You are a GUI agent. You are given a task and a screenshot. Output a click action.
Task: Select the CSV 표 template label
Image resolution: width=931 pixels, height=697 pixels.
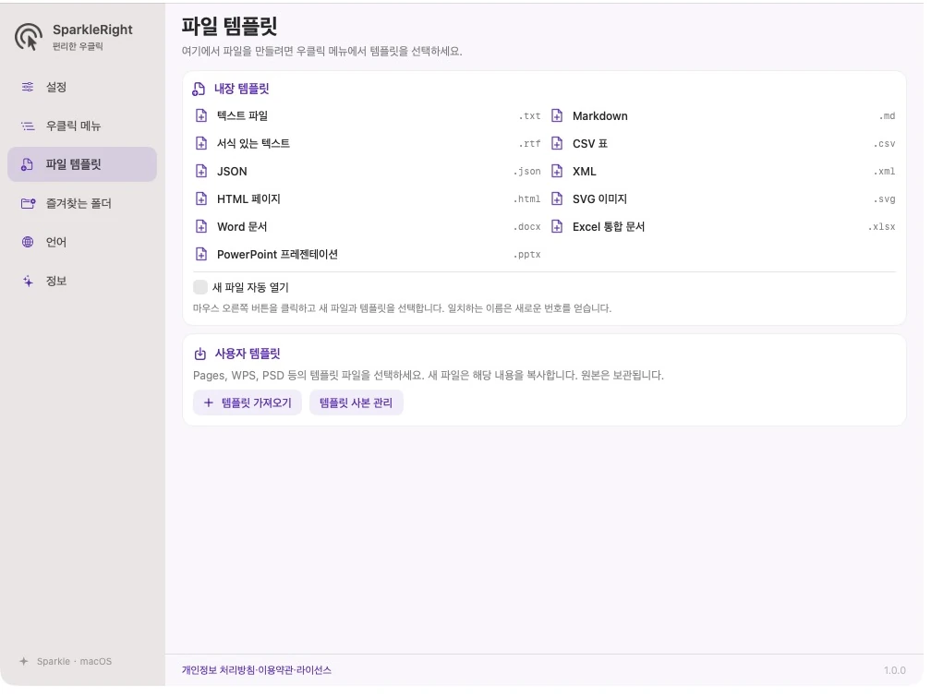590,144
